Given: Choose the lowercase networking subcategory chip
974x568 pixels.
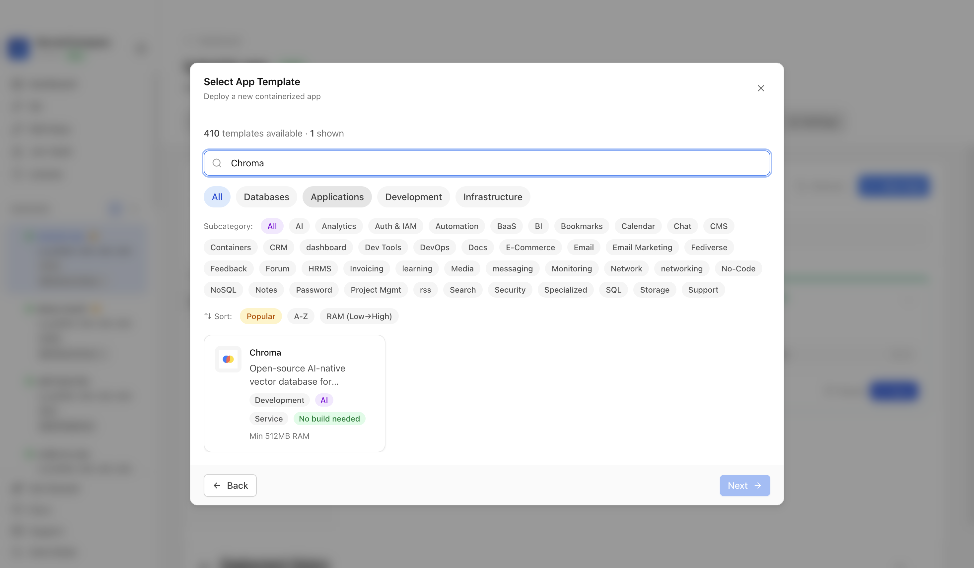Looking at the screenshot, I should pyautogui.click(x=681, y=269).
